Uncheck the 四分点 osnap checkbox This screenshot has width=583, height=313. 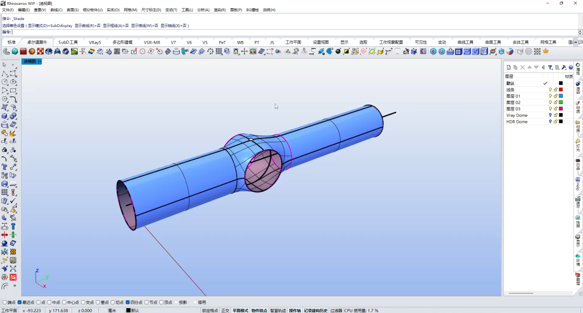[127, 303]
